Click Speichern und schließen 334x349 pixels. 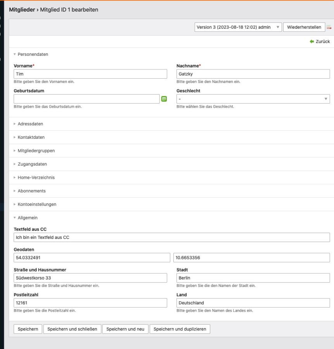[x=72, y=329]
